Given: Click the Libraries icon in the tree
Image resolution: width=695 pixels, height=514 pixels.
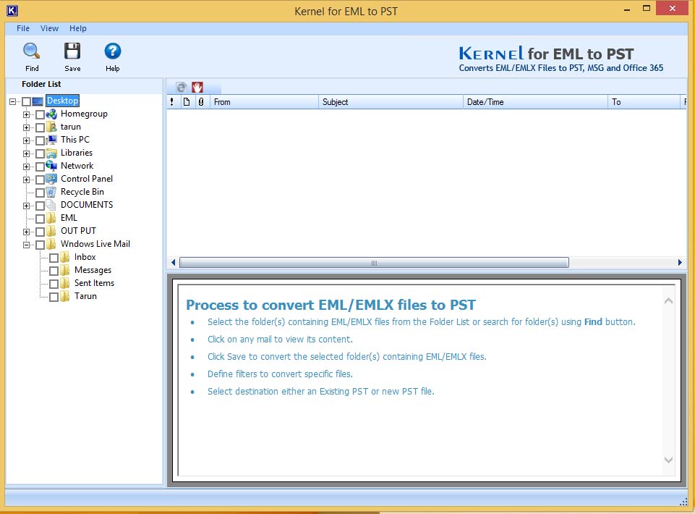Looking at the screenshot, I should click(51, 153).
